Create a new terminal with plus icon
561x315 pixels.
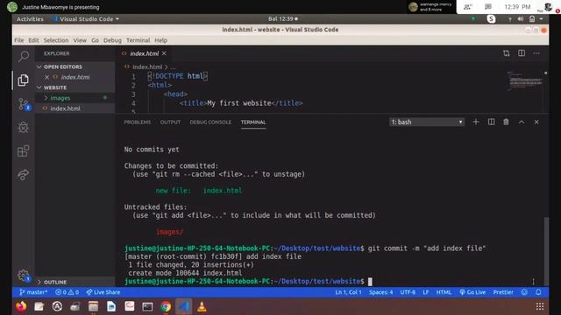point(475,122)
